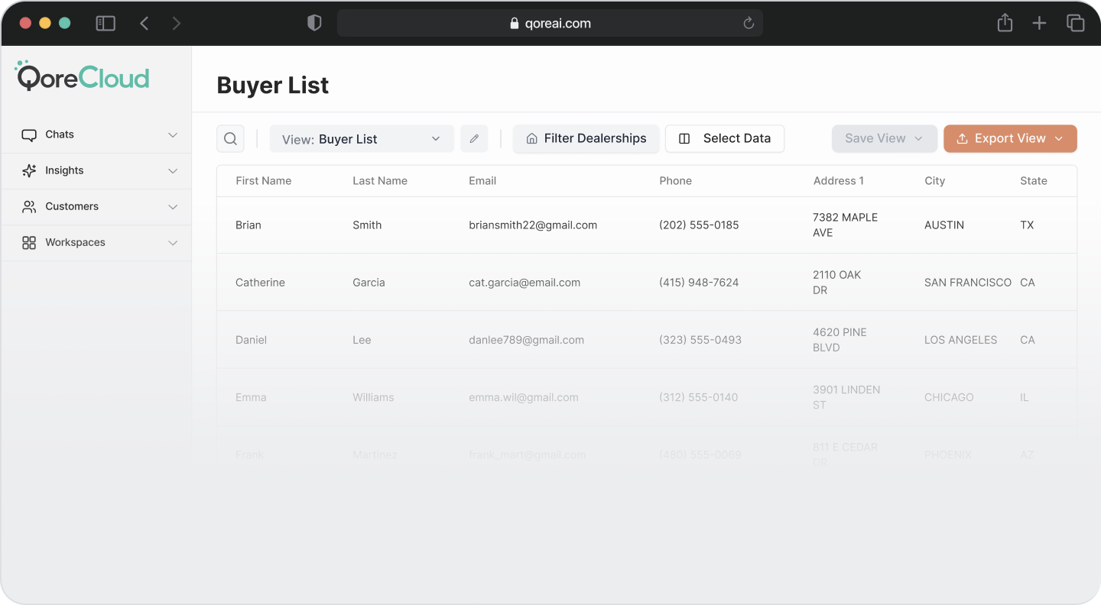1101x605 pixels.
Task: Click the Select Data button
Action: (x=725, y=139)
